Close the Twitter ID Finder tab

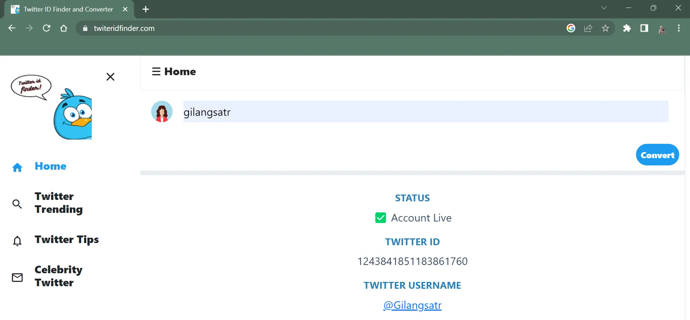[x=125, y=9]
